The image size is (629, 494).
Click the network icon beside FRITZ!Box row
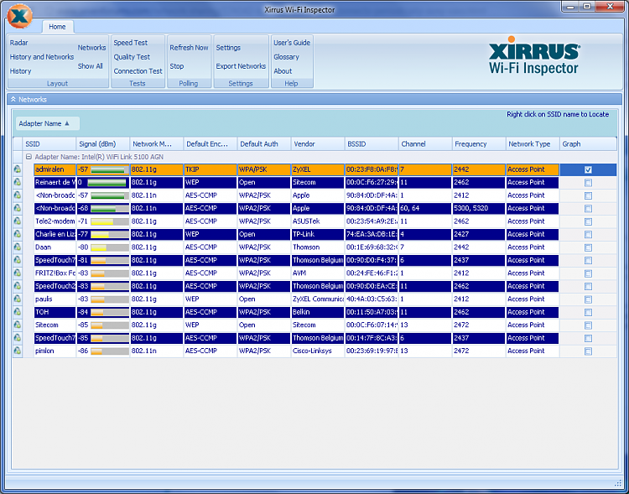[18, 273]
